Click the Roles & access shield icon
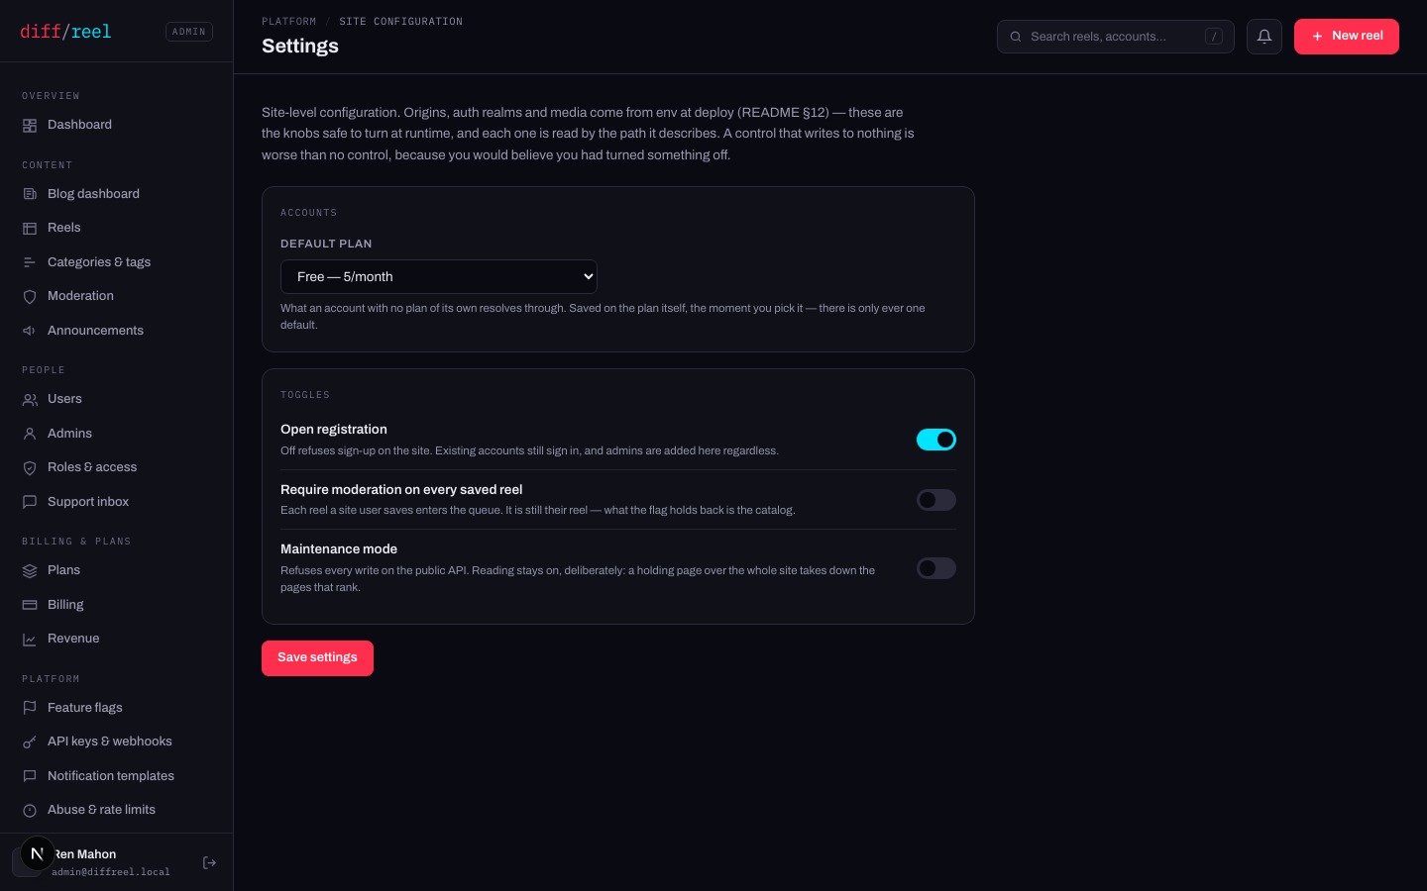 [x=30, y=468]
